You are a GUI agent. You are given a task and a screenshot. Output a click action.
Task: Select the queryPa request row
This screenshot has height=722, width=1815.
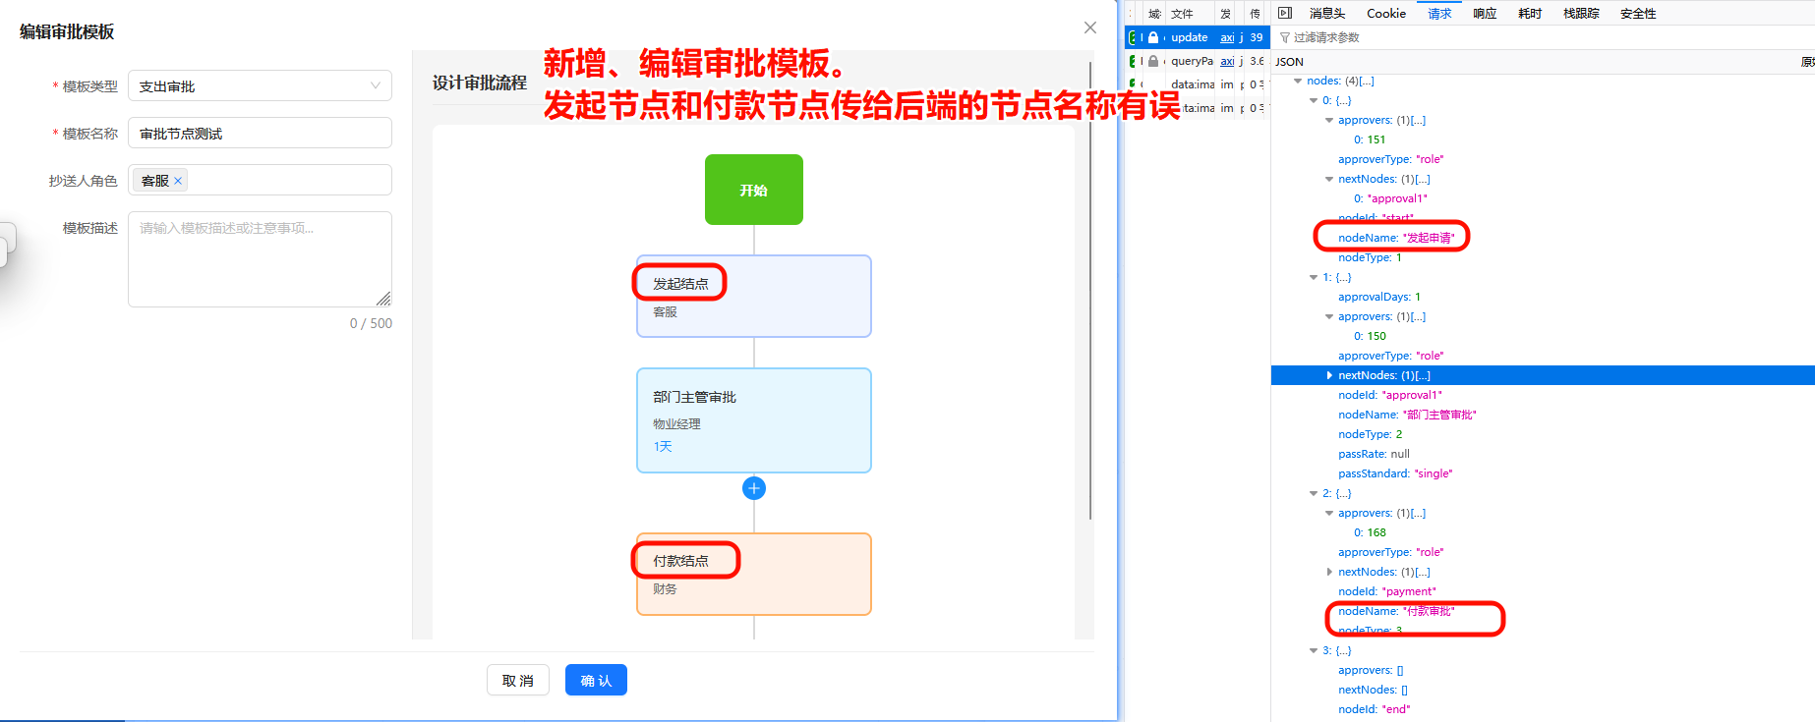point(1197,61)
